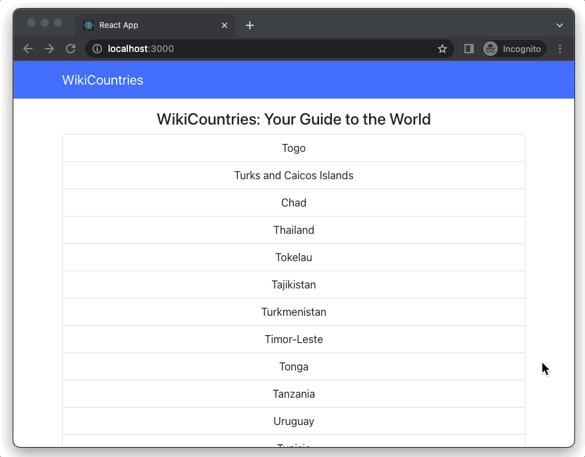Click the back navigation arrow
The width and height of the screenshot is (585, 457).
pyautogui.click(x=27, y=48)
